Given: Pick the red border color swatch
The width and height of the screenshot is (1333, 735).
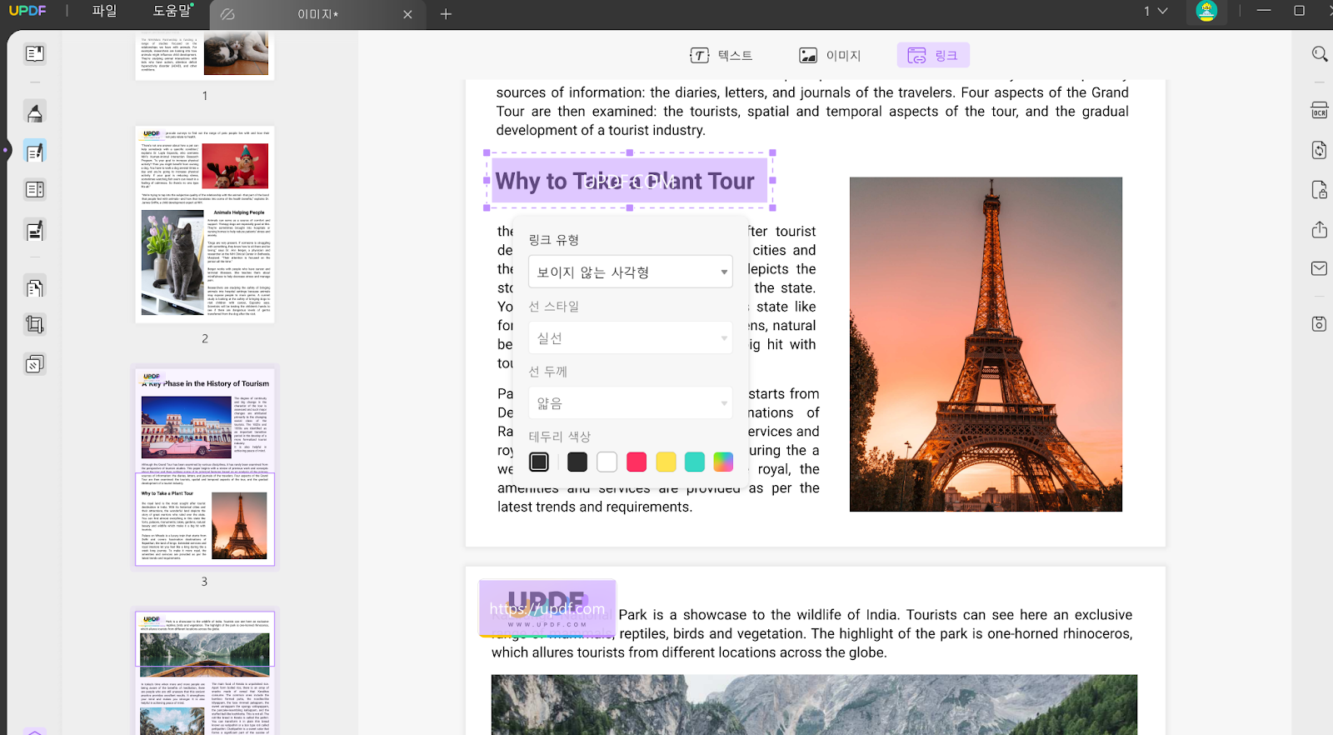Looking at the screenshot, I should [x=637, y=462].
